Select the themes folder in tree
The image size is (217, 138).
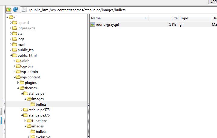point(31,88)
